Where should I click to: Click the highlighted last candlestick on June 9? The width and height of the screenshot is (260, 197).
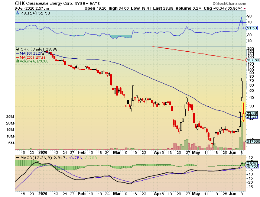tap(243, 112)
